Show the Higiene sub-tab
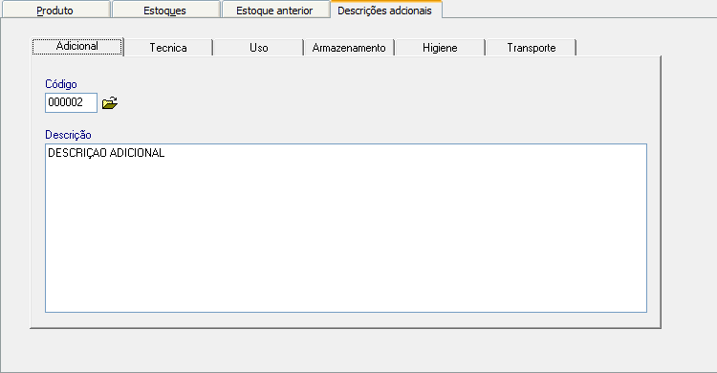Viewport: 717px width, 373px height. (440, 48)
